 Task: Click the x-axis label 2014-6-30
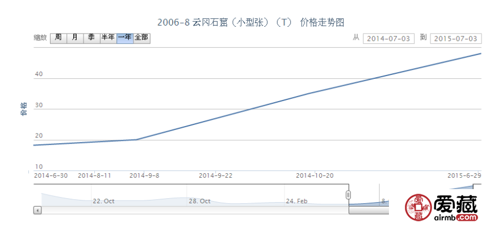51,175
